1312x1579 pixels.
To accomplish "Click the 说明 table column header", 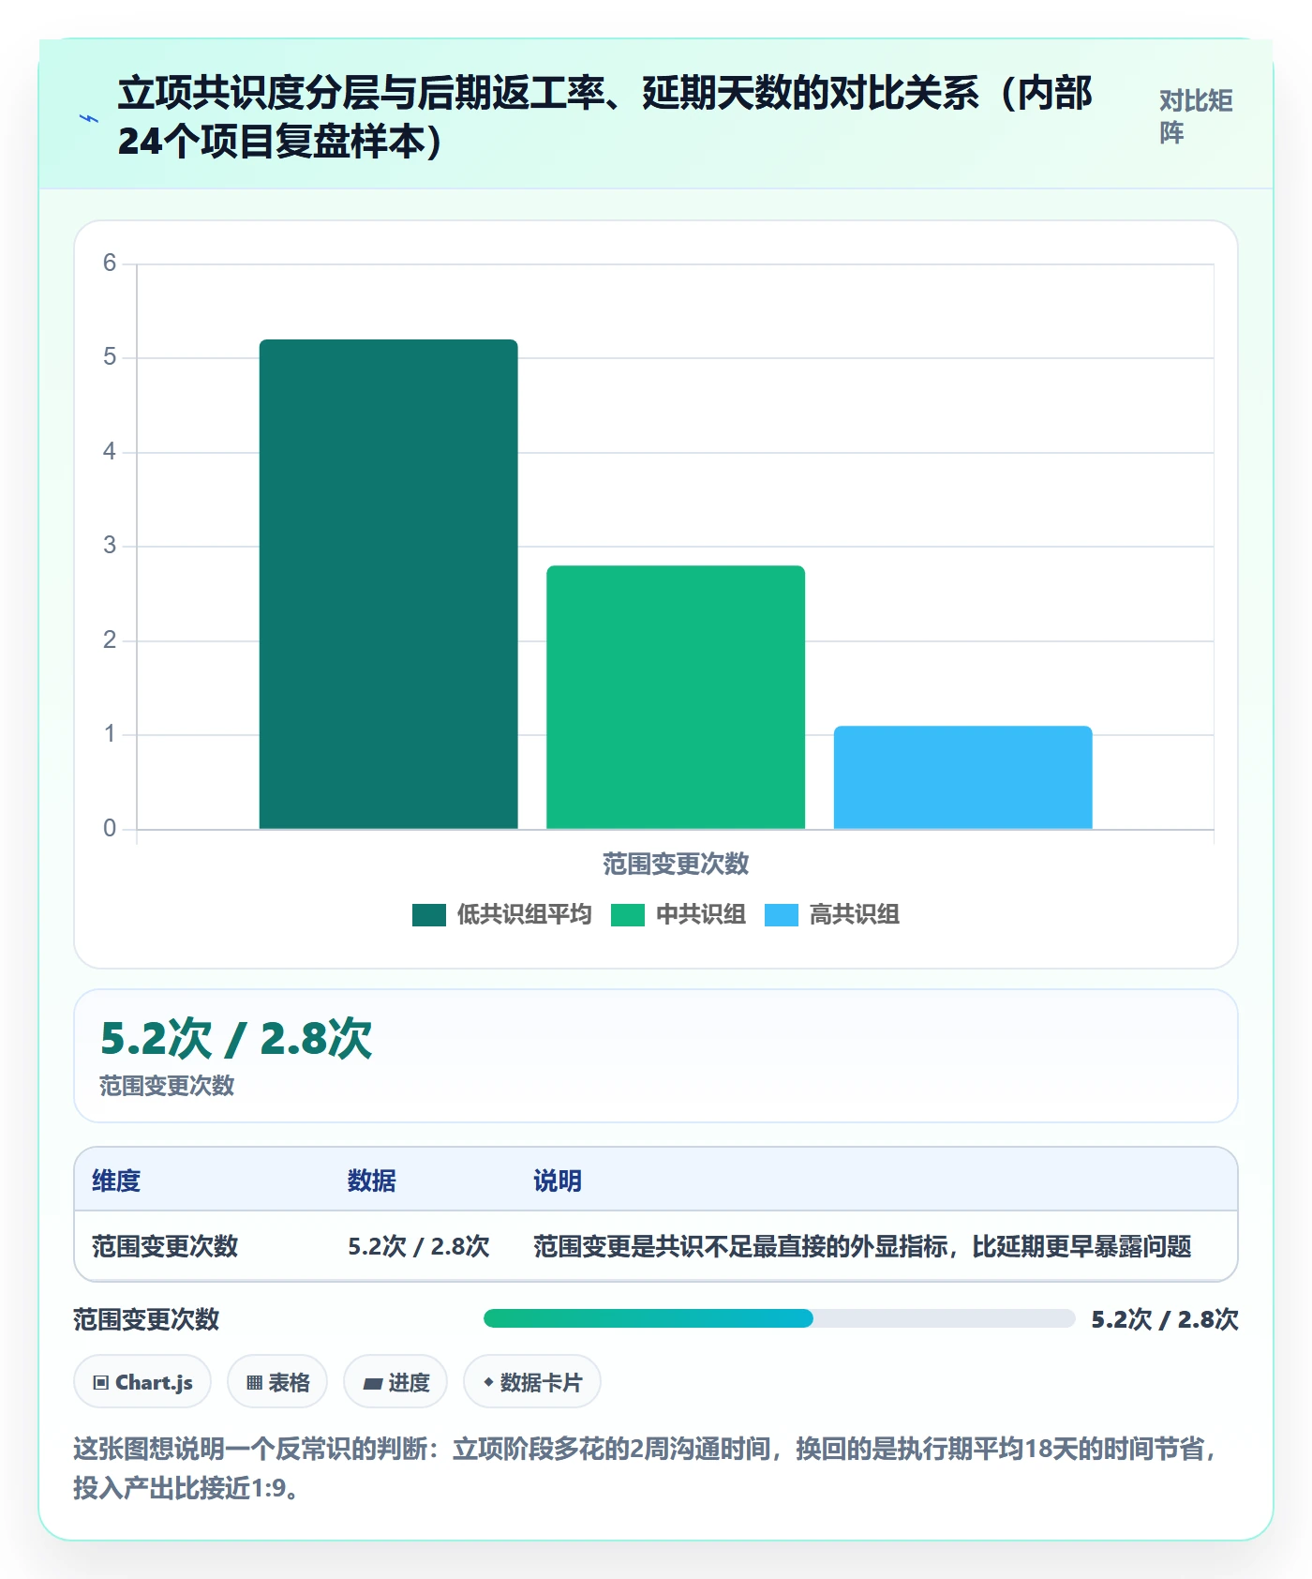I will 558,1180.
